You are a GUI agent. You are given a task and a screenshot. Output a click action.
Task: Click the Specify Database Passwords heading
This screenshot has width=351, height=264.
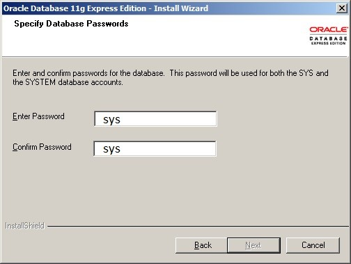click(x=71, y=24)
